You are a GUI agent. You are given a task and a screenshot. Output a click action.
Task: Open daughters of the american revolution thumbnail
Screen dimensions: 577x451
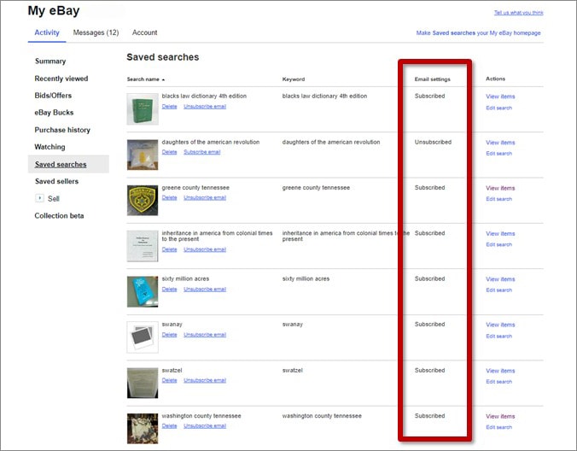coord(143,155)
